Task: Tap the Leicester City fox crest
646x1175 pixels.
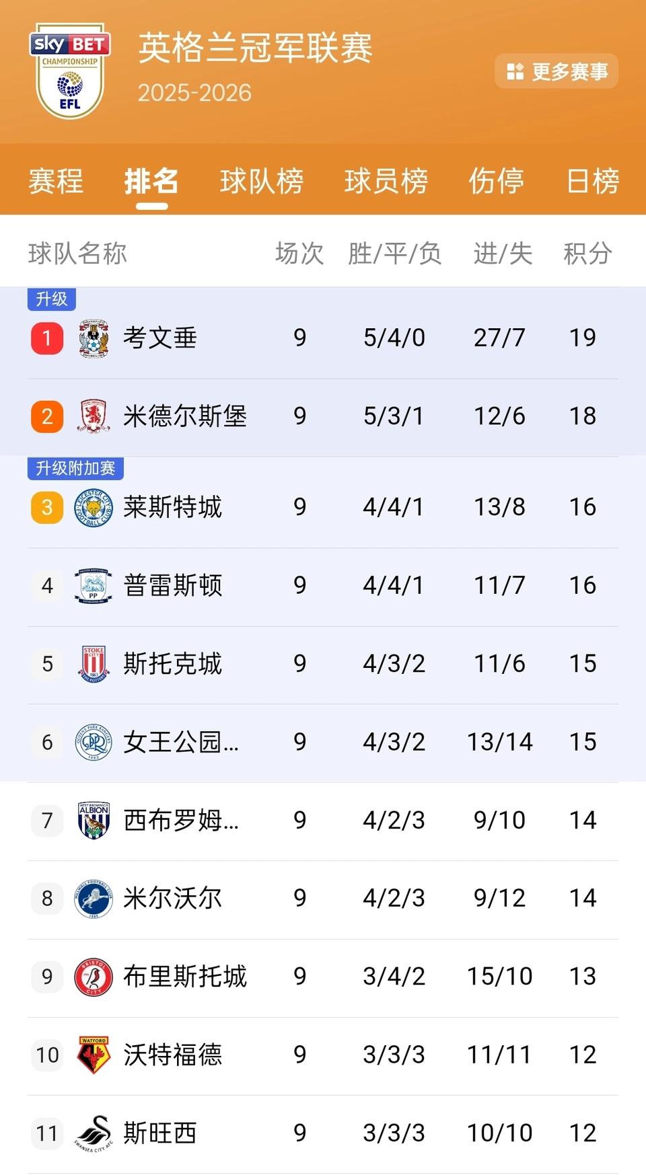Action: tap(94, 507)
